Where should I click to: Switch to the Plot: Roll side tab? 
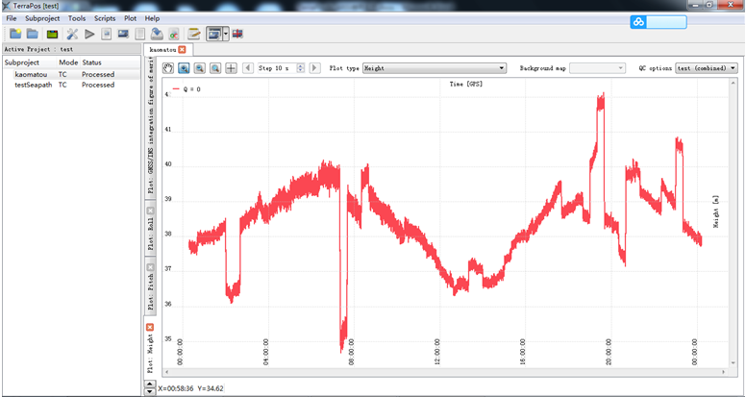(150, 234)
